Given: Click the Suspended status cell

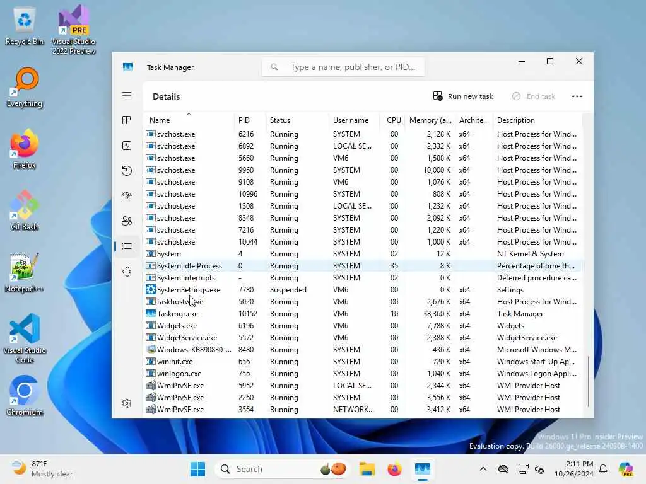Looking at the screenshot, I should (288, 290).
